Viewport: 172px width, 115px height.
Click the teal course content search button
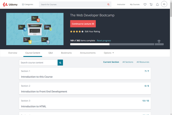click(60, 62)
